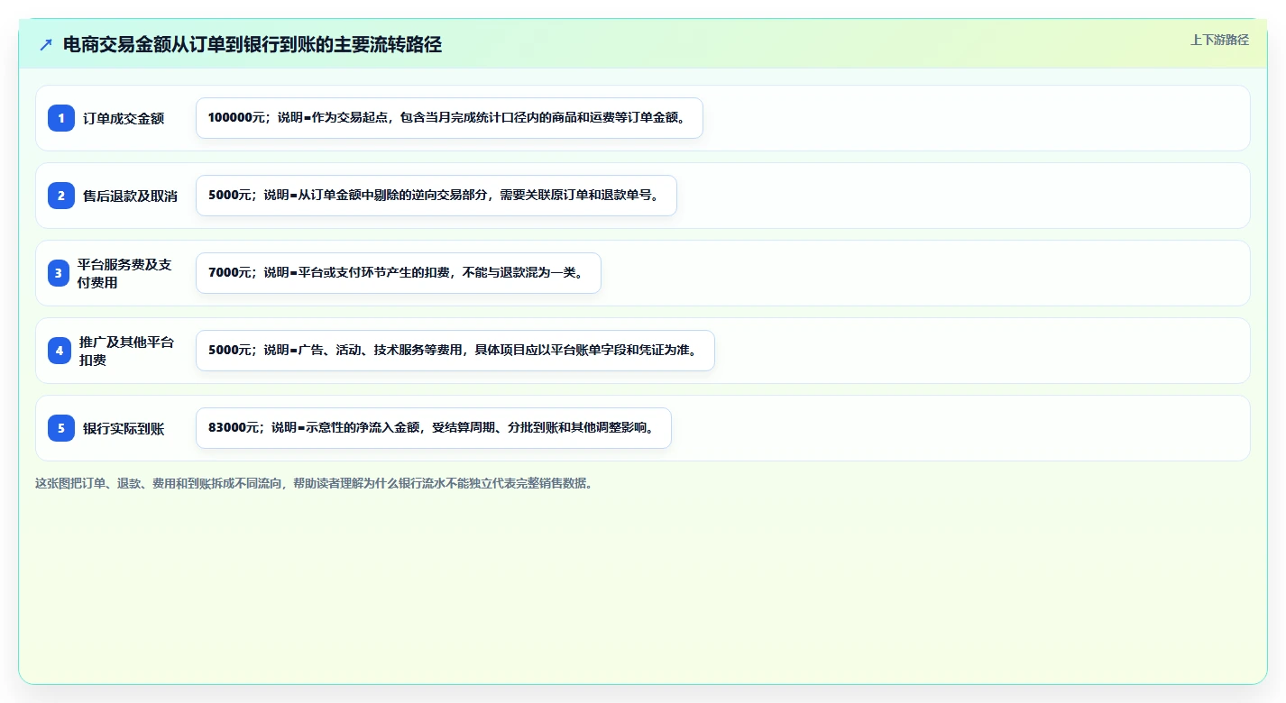Click step number 2 badge

(x=61, y=196)
